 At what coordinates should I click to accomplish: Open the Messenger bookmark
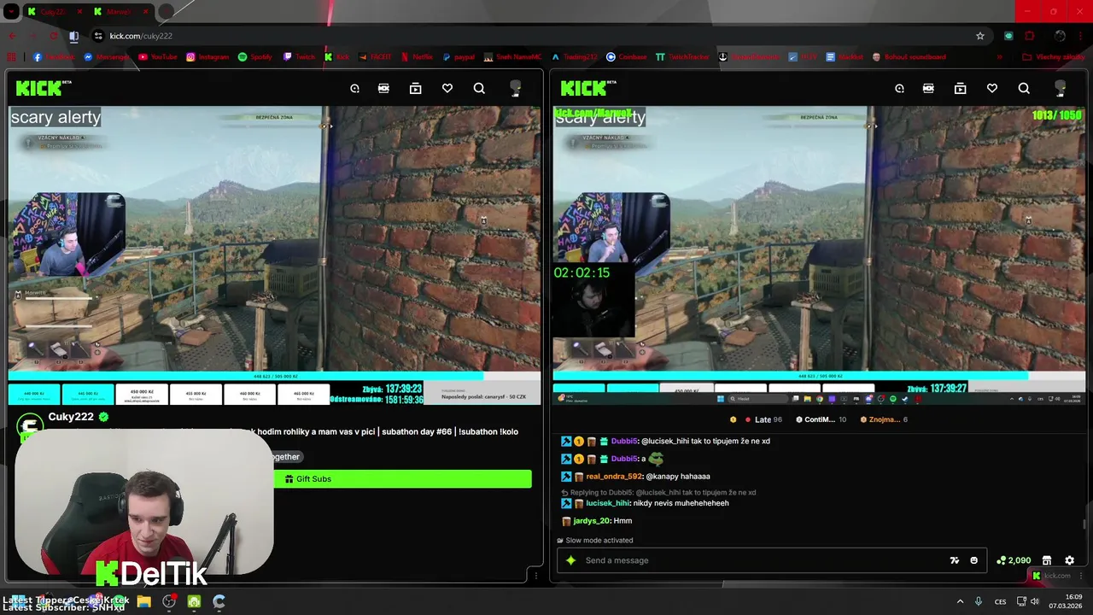point(106,57)
